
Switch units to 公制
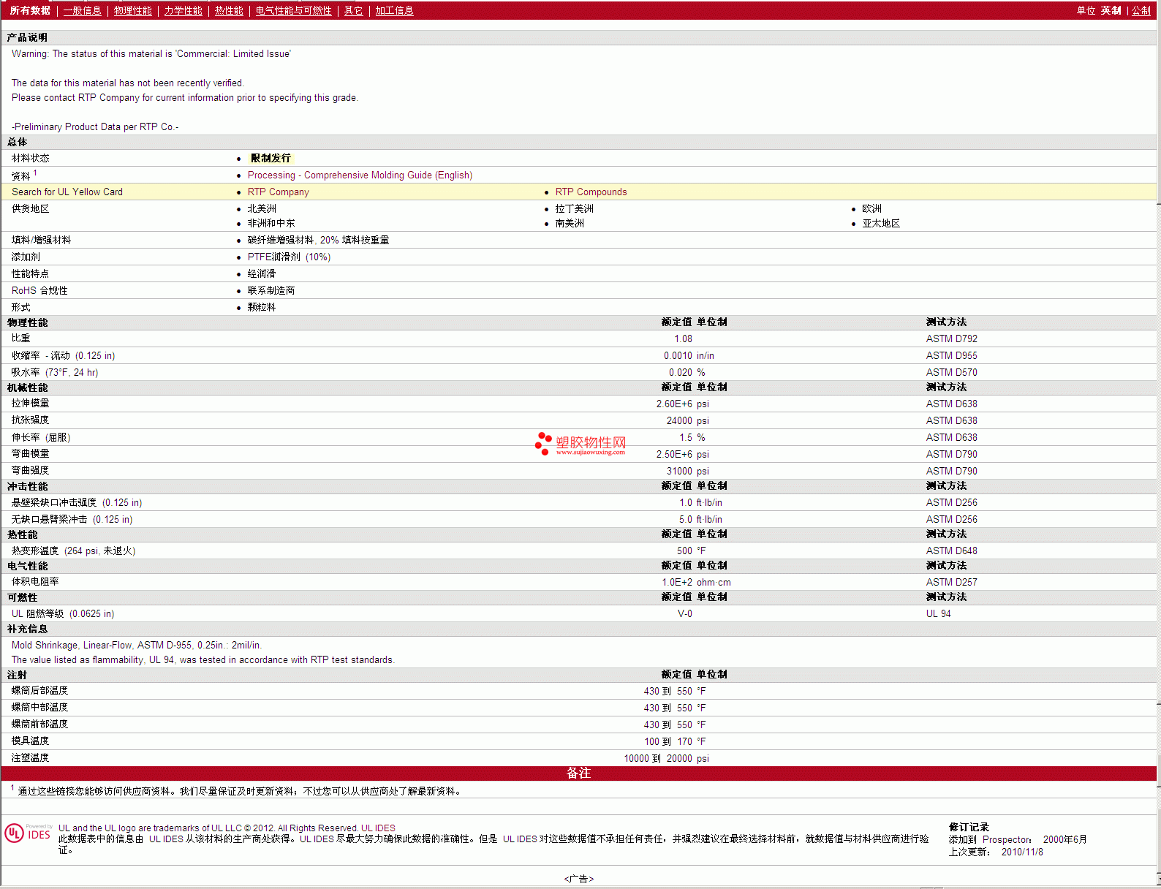(x=1141, y=10)
